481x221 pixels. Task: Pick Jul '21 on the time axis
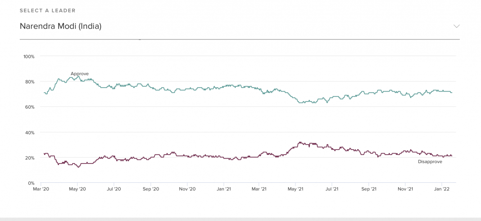pyautogui.click(x=332, y=189)
